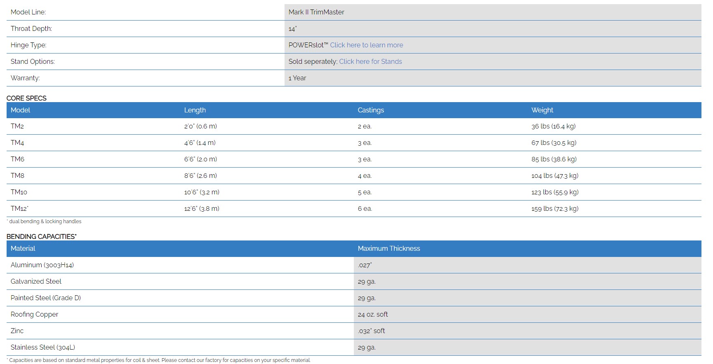Screen dimensions: 713x364
Task: Select the '2 ea.' castings cell
Action: (x=365, y=126)
